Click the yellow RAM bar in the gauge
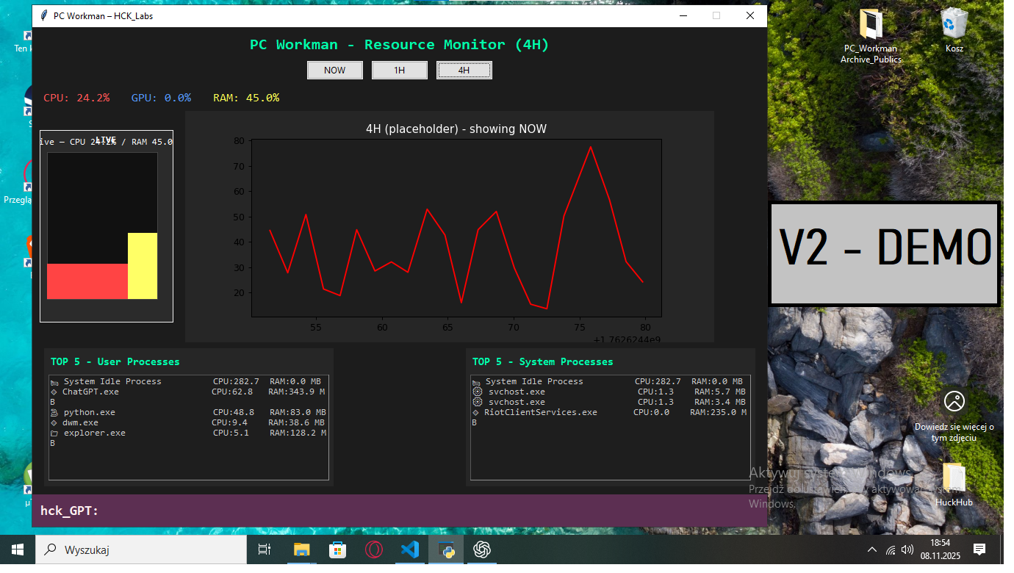Image resolution: width=1014 pixels, height=573 pixels. coord(143,266)
